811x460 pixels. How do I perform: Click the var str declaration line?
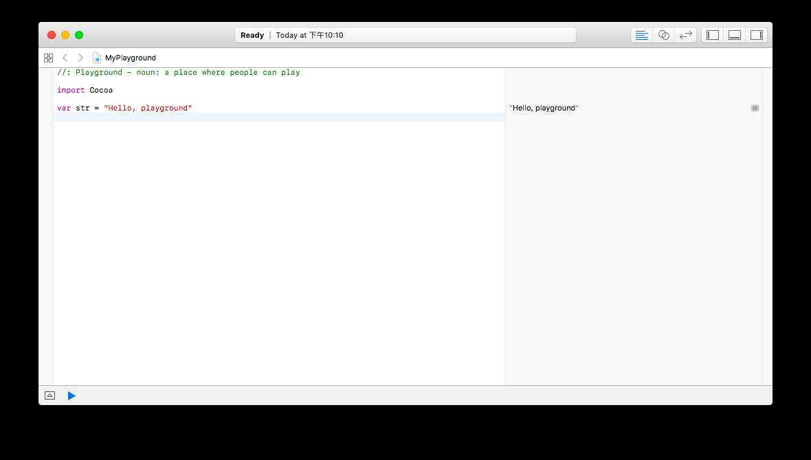(x=124, y=108)
